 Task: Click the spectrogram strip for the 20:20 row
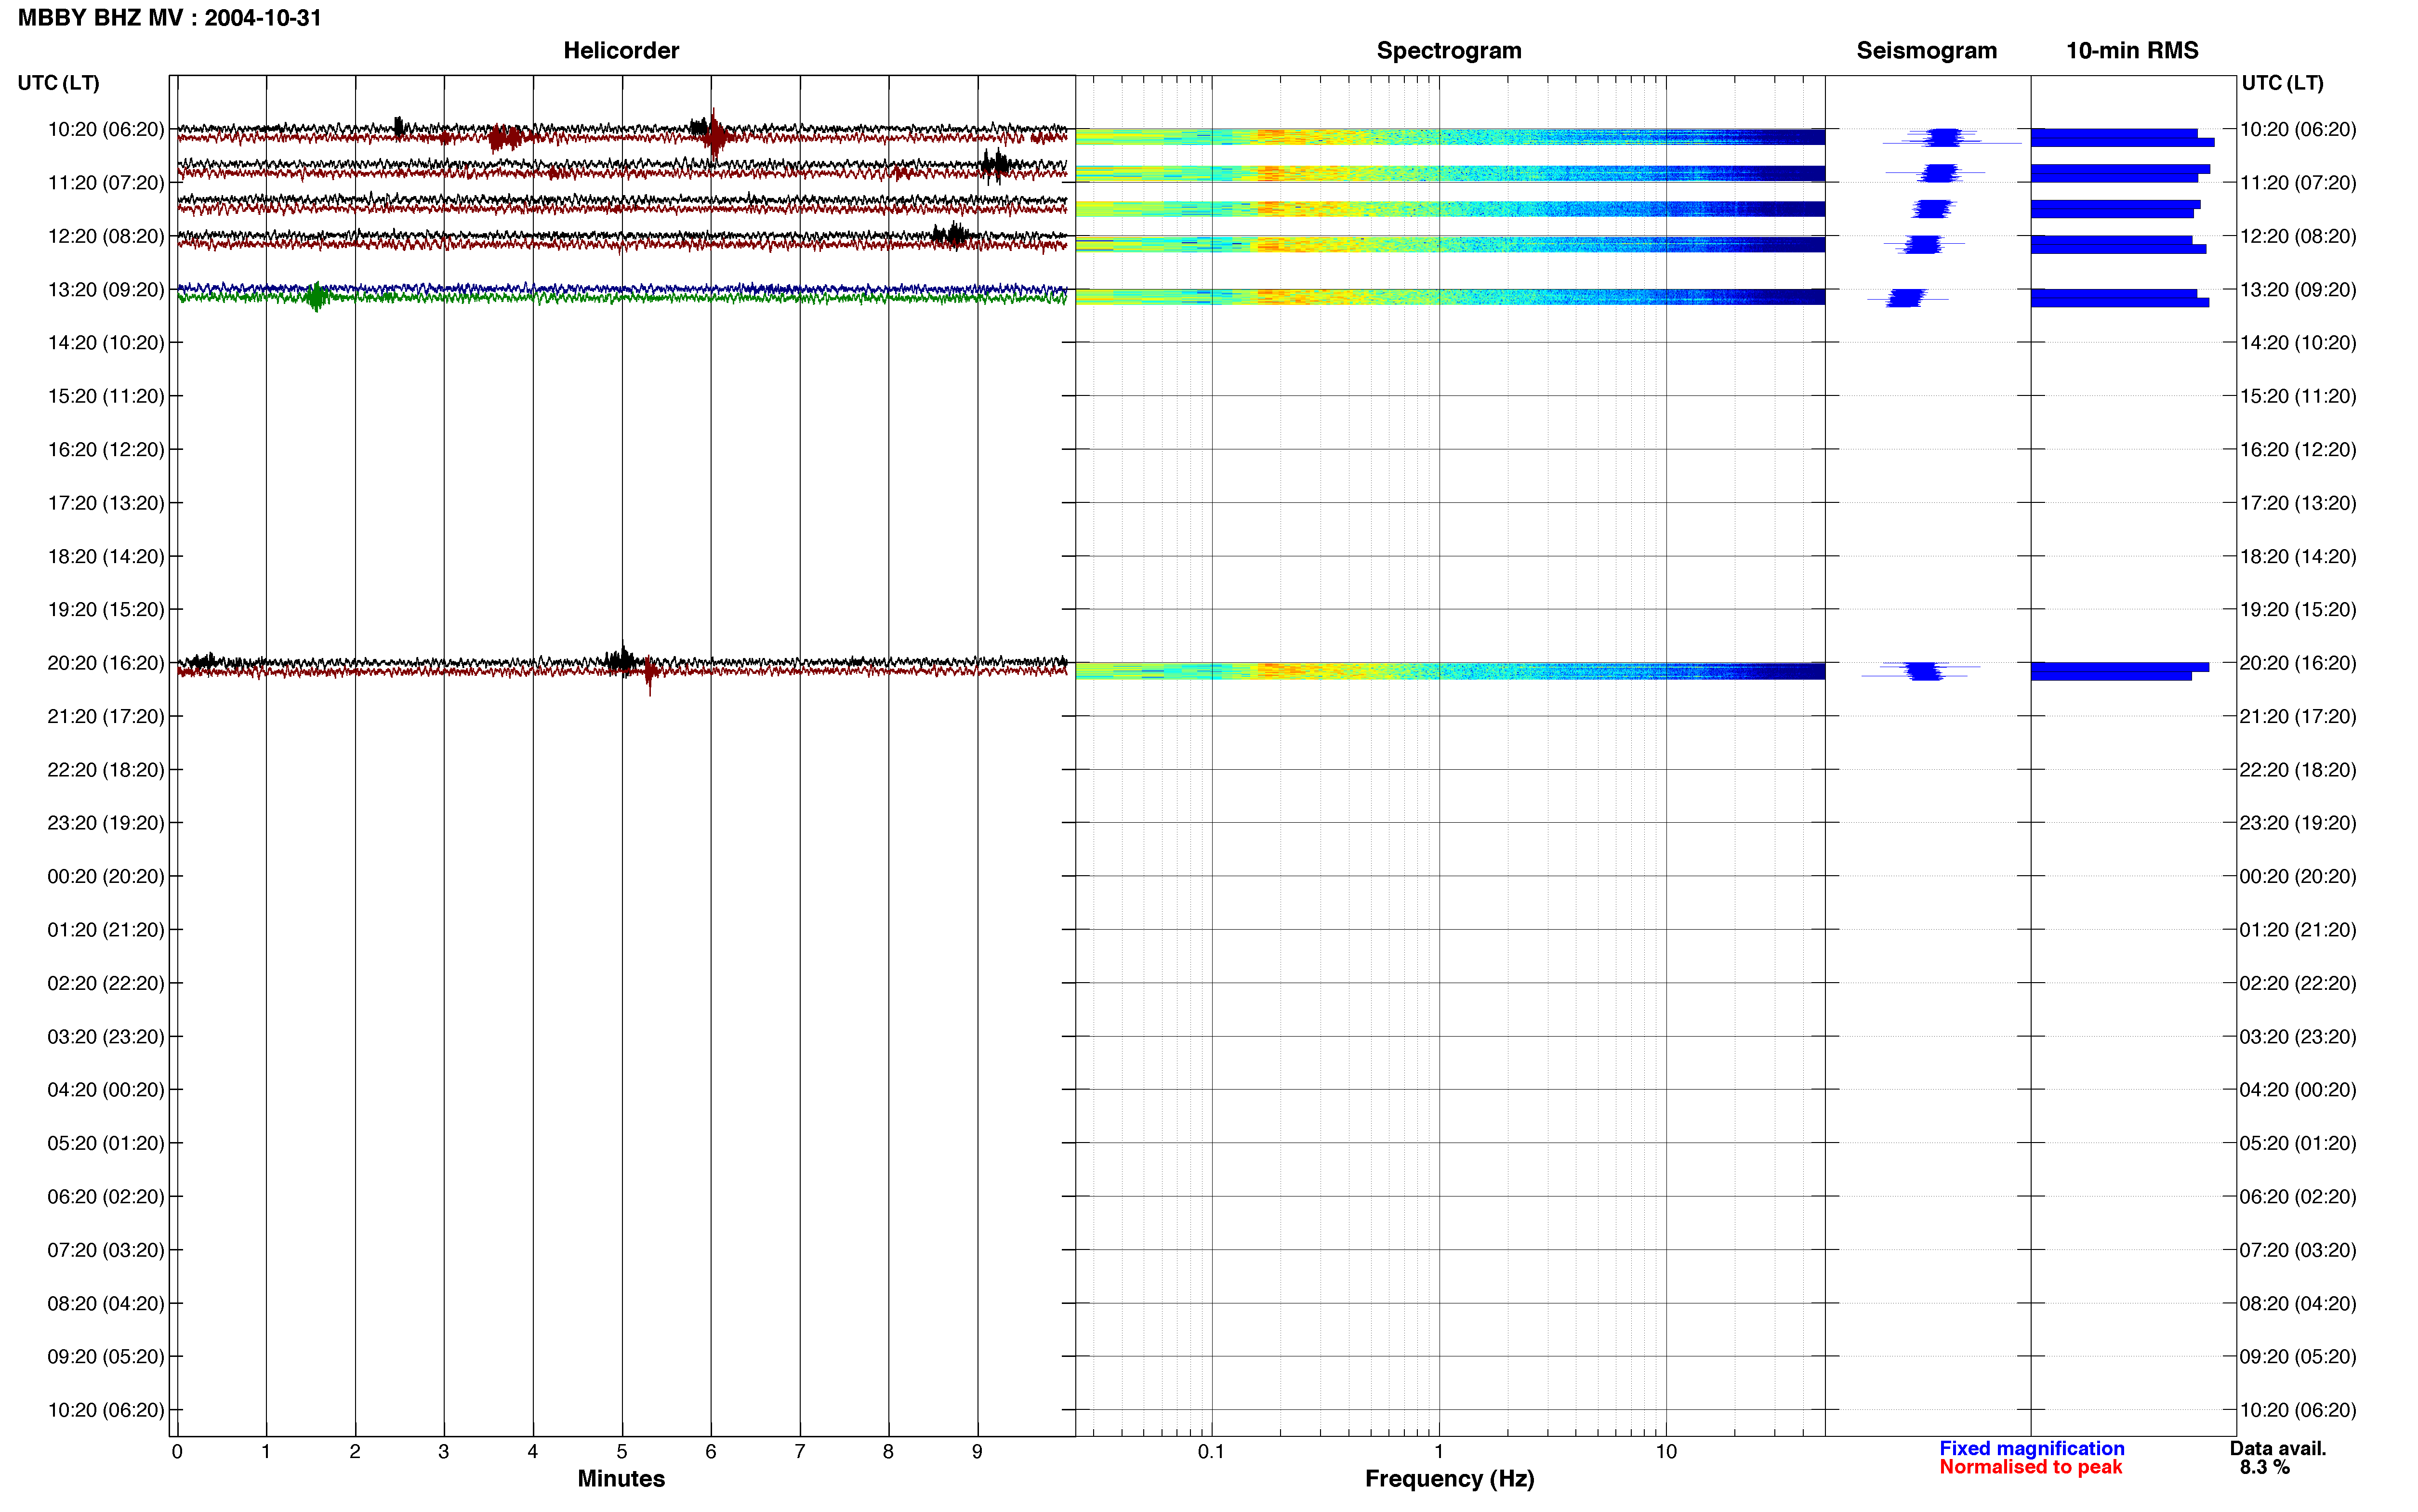1450,671
